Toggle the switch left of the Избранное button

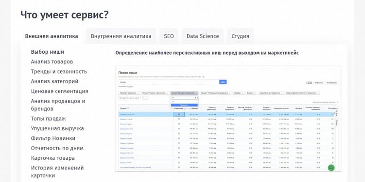click(309, 83)
